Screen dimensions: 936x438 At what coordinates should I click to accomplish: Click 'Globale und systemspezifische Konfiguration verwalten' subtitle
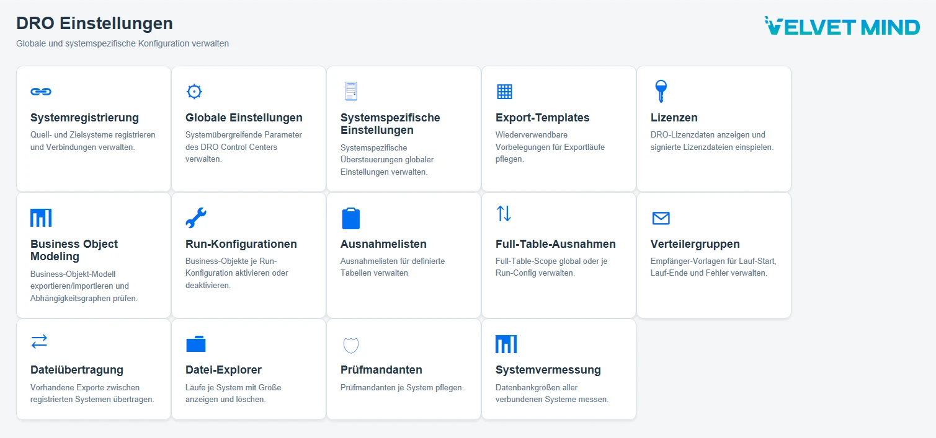tap(122, 44)
